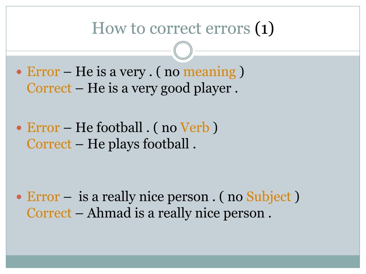Click the first orange bullet point
This screenshot has height=274, width=366.
(x=19, y=72)
